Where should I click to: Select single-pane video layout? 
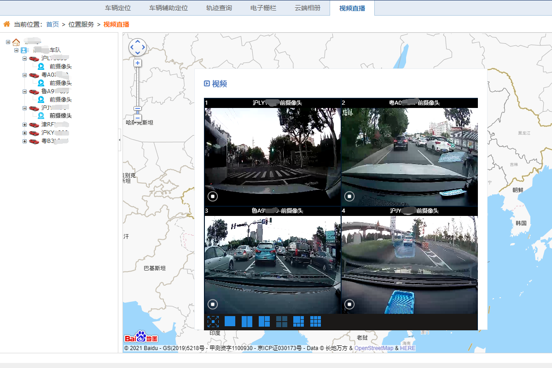tap(230, 321)
